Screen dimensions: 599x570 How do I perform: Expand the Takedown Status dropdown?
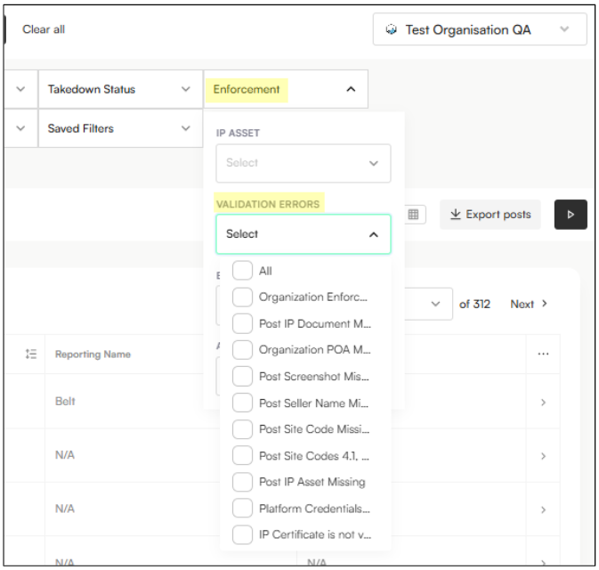[x=119, y=89]
